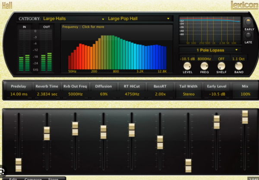Click the Mix fader handle
The height and width of the screenshot is (180, 259).
coord(245,117)
